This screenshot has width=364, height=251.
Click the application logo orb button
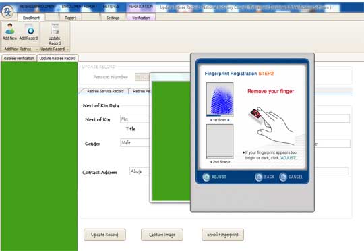(7, 11)
